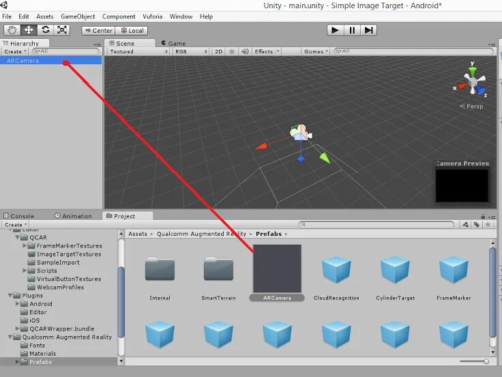Expand the Scripts folder arrow
Image resolution: width=502 pixels, height=377 pixels.
[25, 271]
